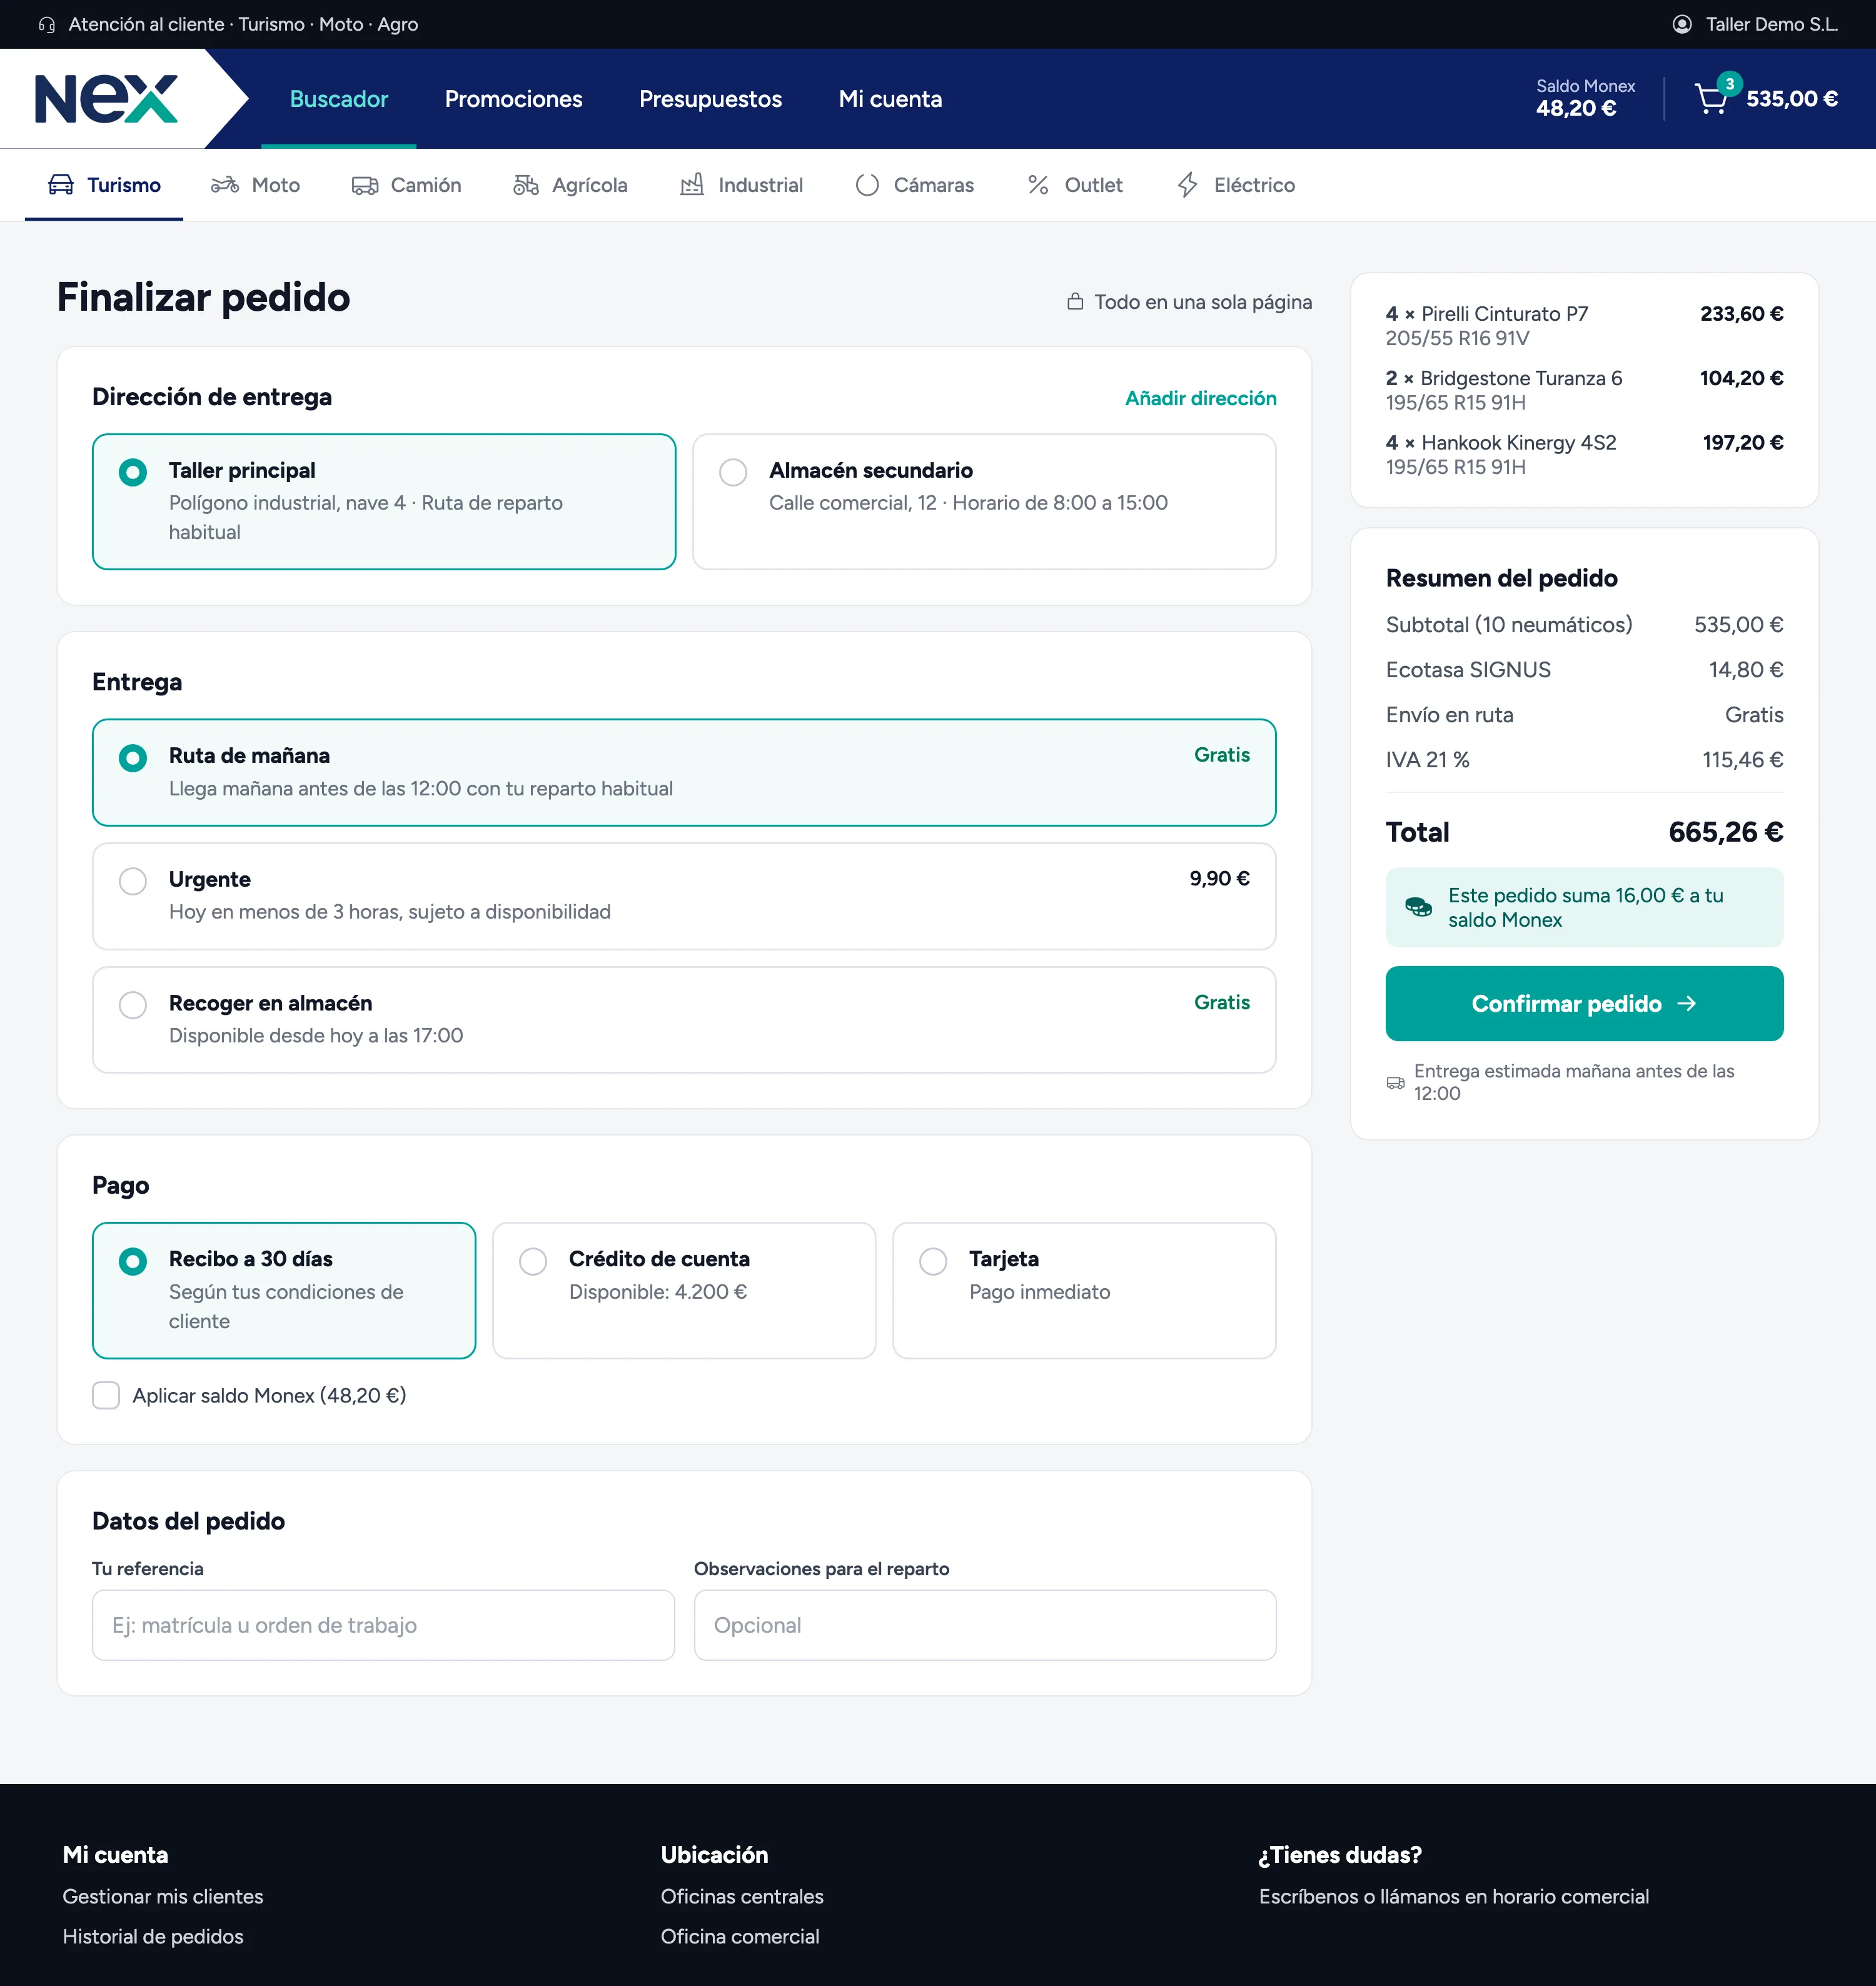Switch to the Cámaras tab
The height and width of the screenshot is (1986, 1876).
click(x=914, y=185)
